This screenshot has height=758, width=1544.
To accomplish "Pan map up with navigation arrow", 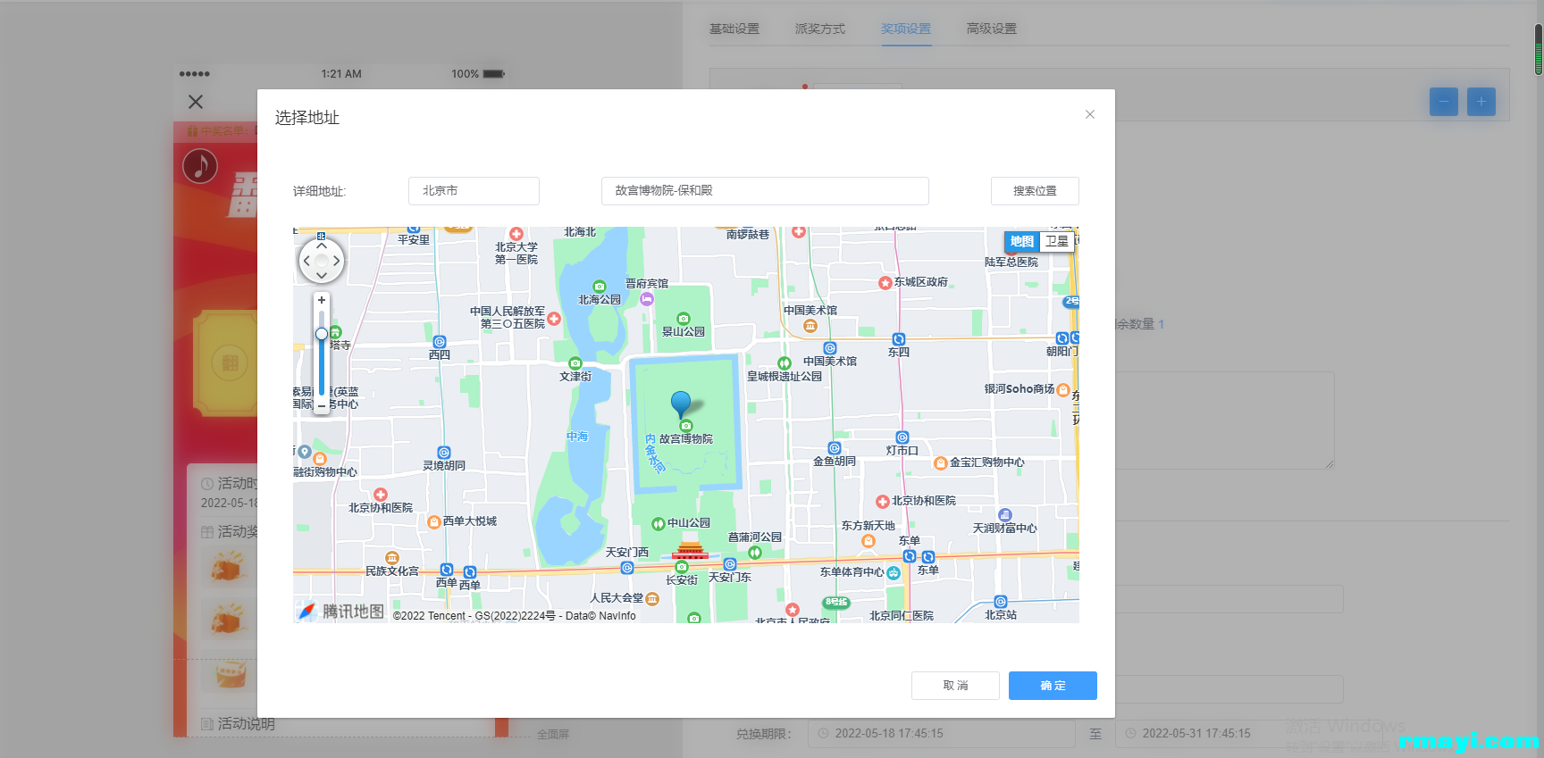I will [x=322, y=246].
